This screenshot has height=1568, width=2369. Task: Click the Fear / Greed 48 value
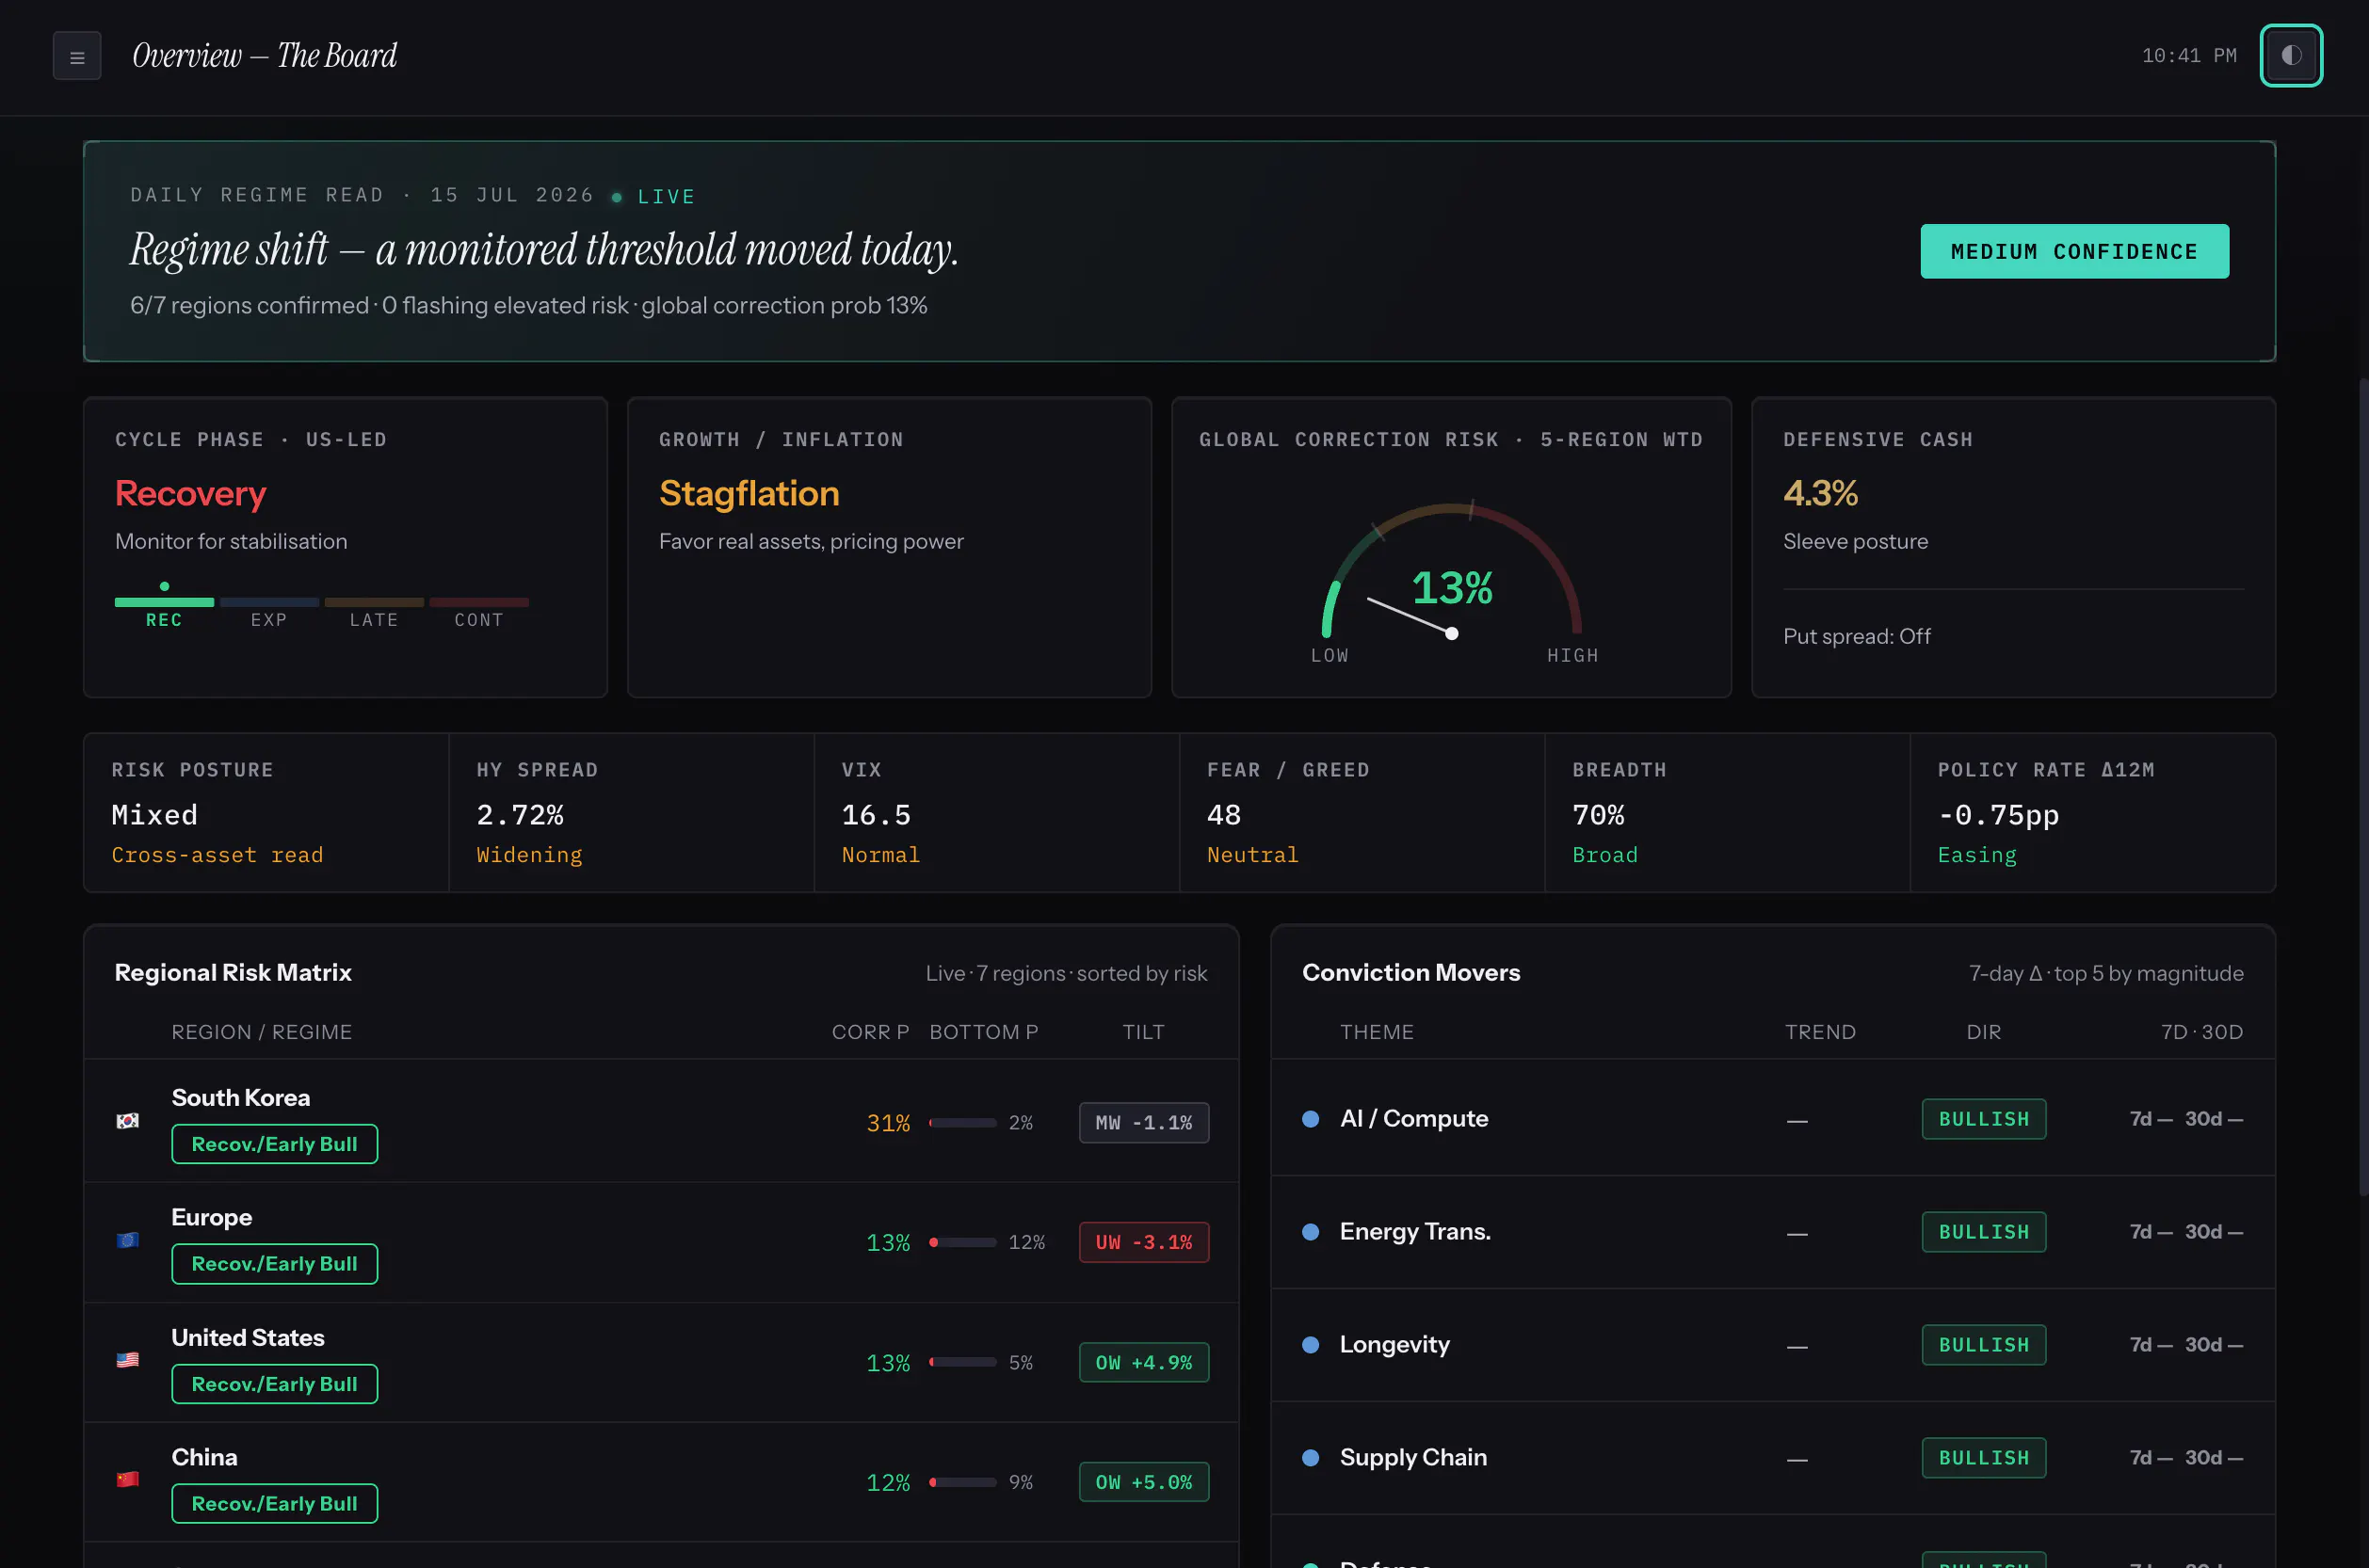(1223, 815)
